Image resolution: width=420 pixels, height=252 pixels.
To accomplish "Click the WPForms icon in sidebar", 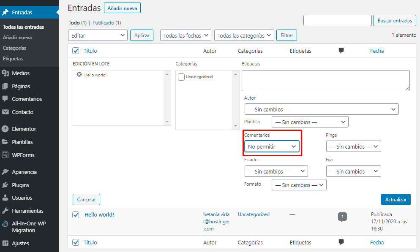I will click(5, 155).
